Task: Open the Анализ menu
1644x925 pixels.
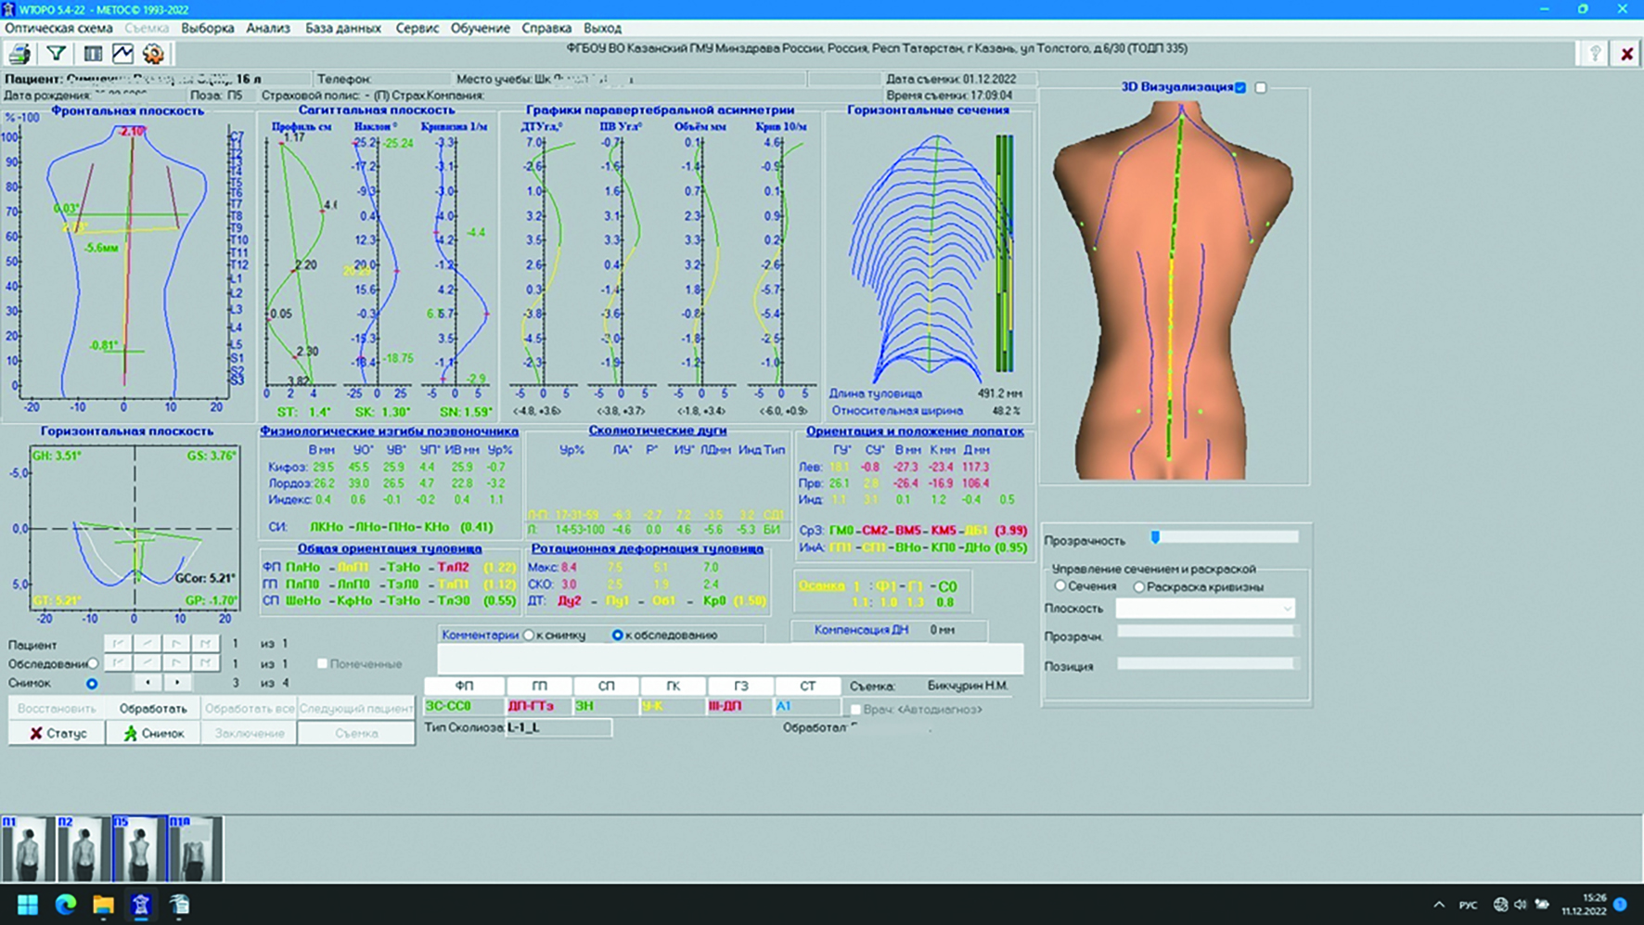Action: tap(267, 29)
